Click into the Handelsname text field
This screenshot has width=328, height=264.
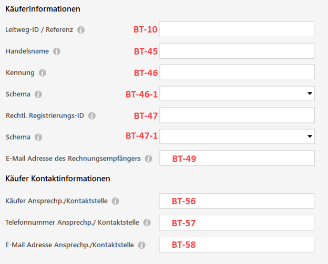tap(237, 51)
